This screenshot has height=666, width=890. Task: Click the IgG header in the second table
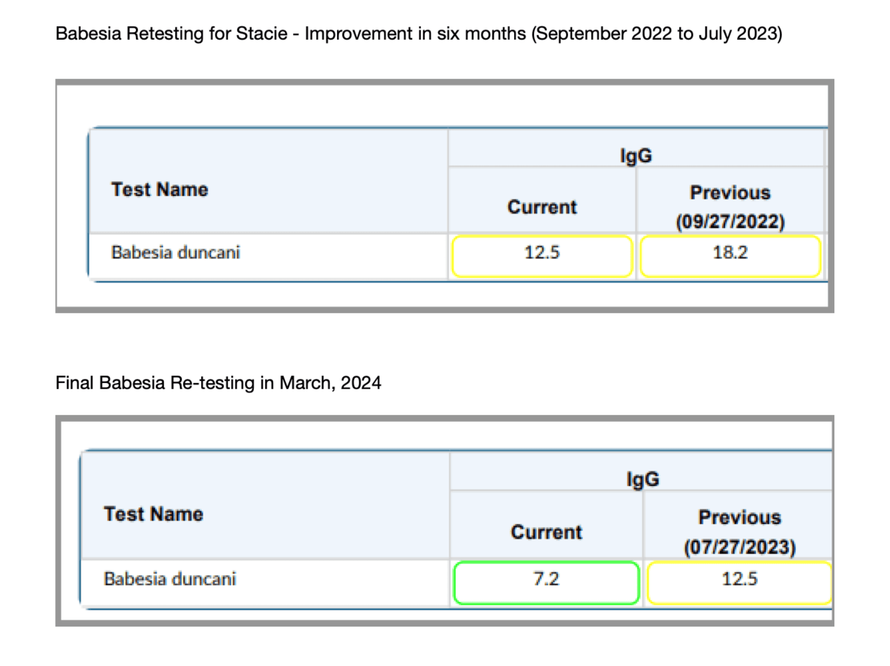[642, 479]
